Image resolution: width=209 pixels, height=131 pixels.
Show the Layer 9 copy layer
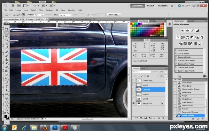133,80
